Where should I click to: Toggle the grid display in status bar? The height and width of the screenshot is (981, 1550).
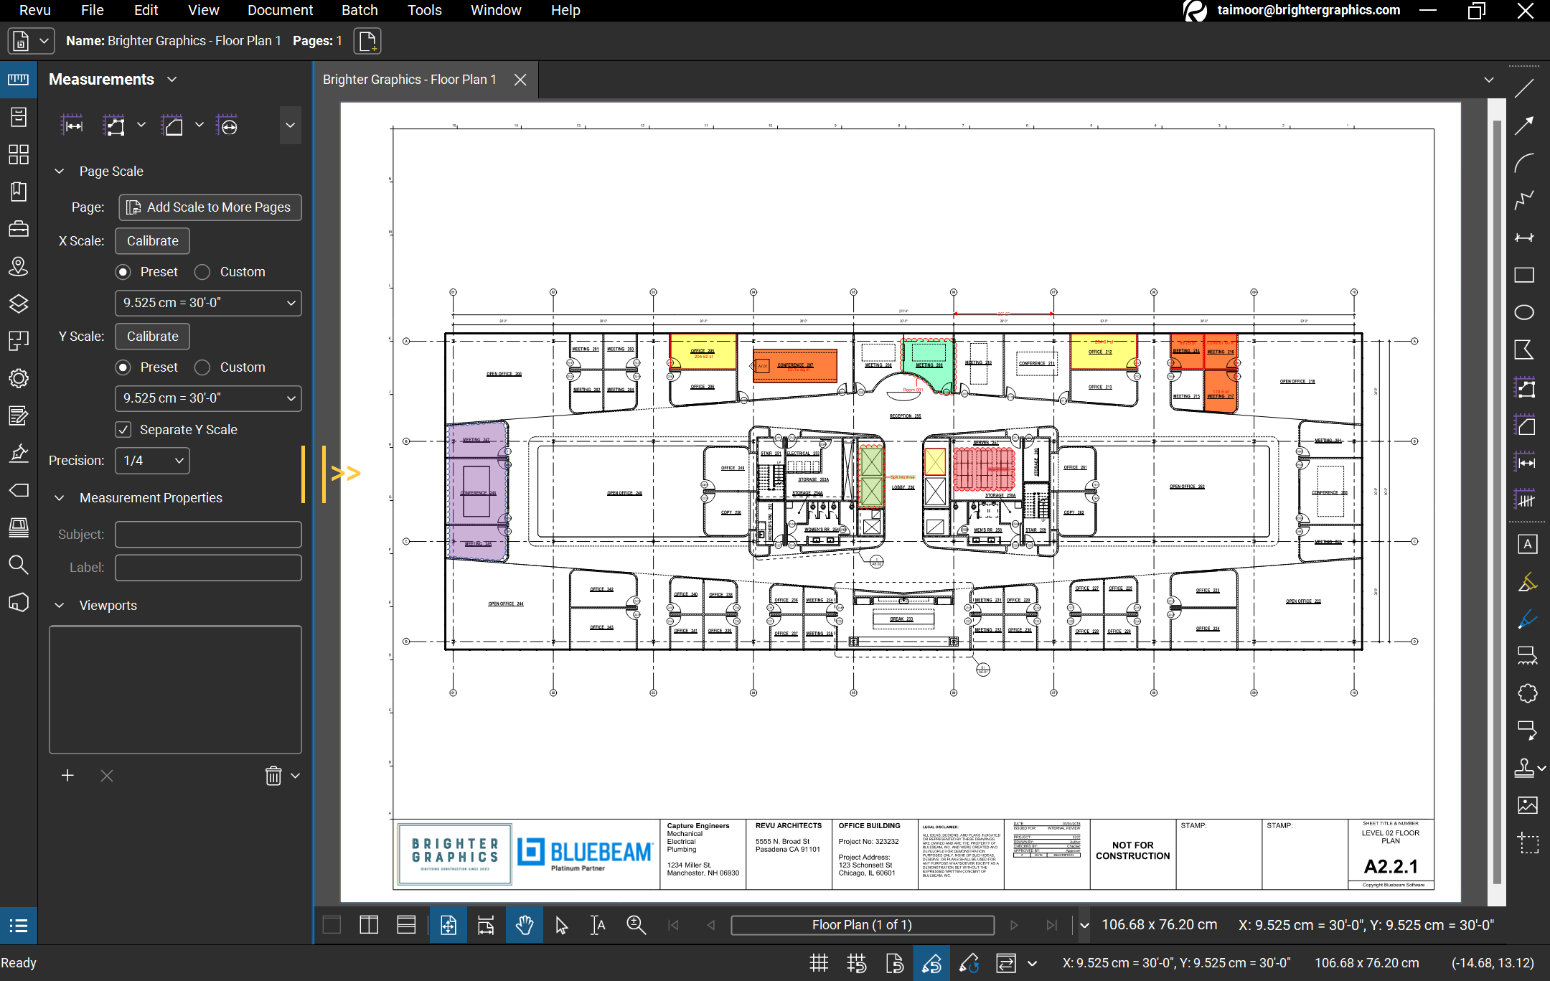819,963
